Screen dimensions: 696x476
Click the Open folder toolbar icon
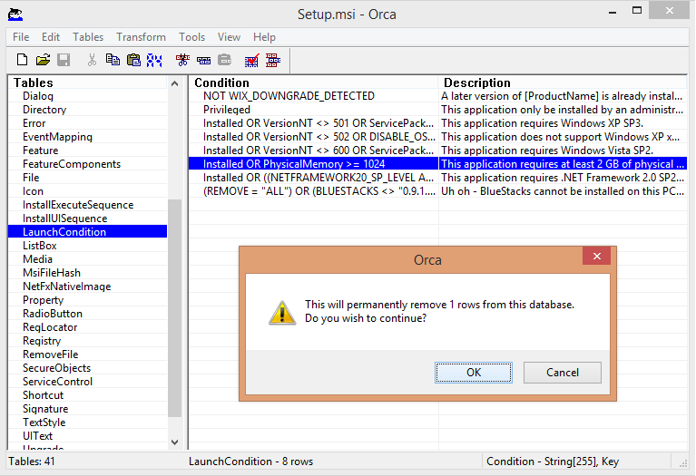[x=43, y=60]
